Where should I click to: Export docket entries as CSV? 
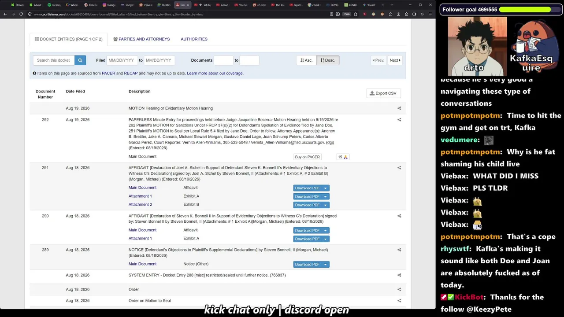[x=383, y=93]
